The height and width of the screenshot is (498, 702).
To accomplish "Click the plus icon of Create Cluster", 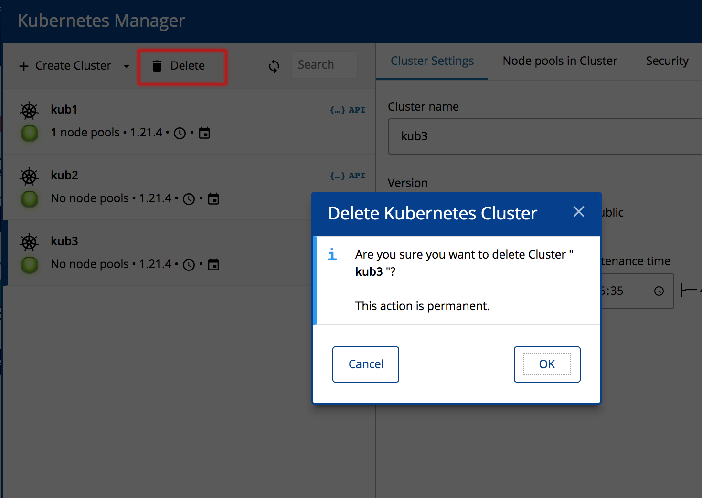I will (24, 66).
